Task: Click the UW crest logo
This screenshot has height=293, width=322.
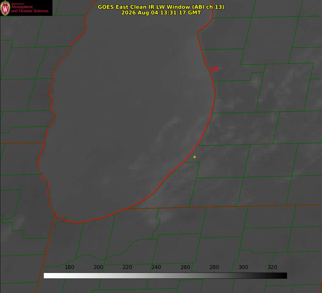Action: coord(5,8)
